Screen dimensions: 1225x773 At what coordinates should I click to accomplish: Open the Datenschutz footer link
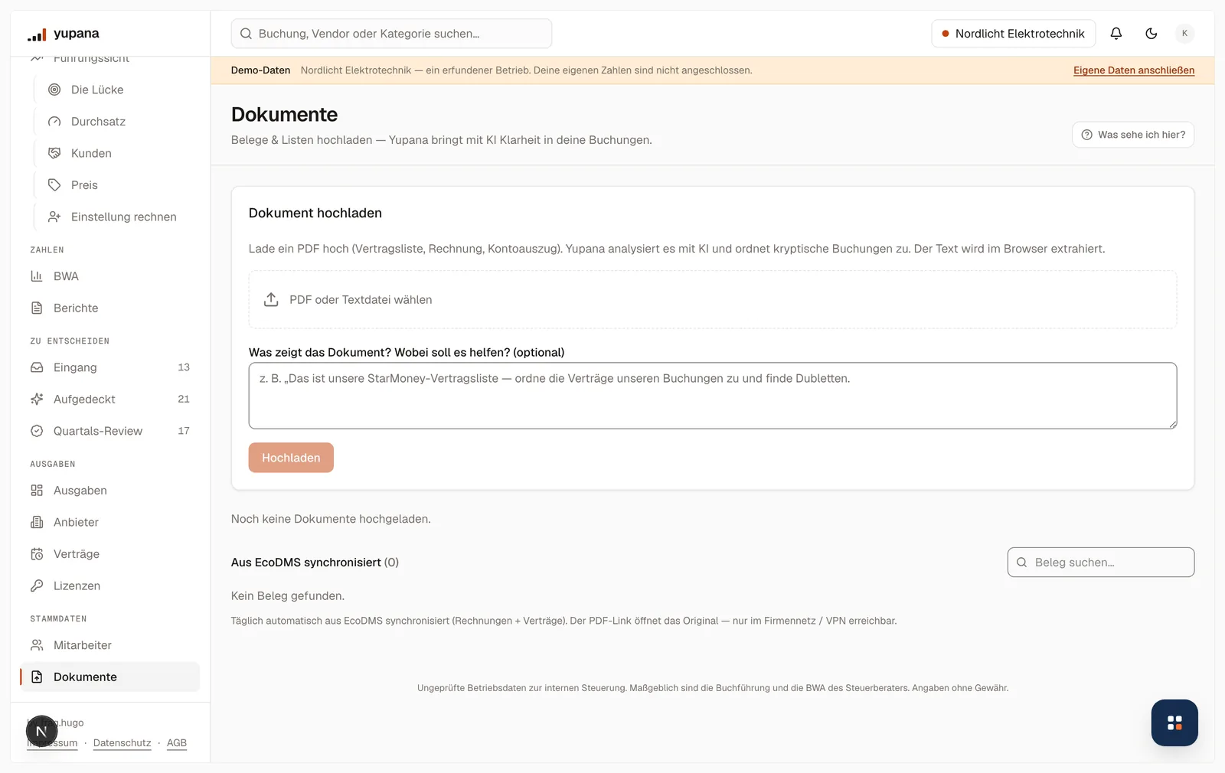[122, 743]
